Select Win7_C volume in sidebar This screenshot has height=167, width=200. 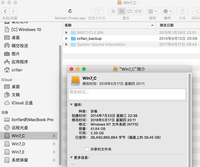click(x=29, y=136)
